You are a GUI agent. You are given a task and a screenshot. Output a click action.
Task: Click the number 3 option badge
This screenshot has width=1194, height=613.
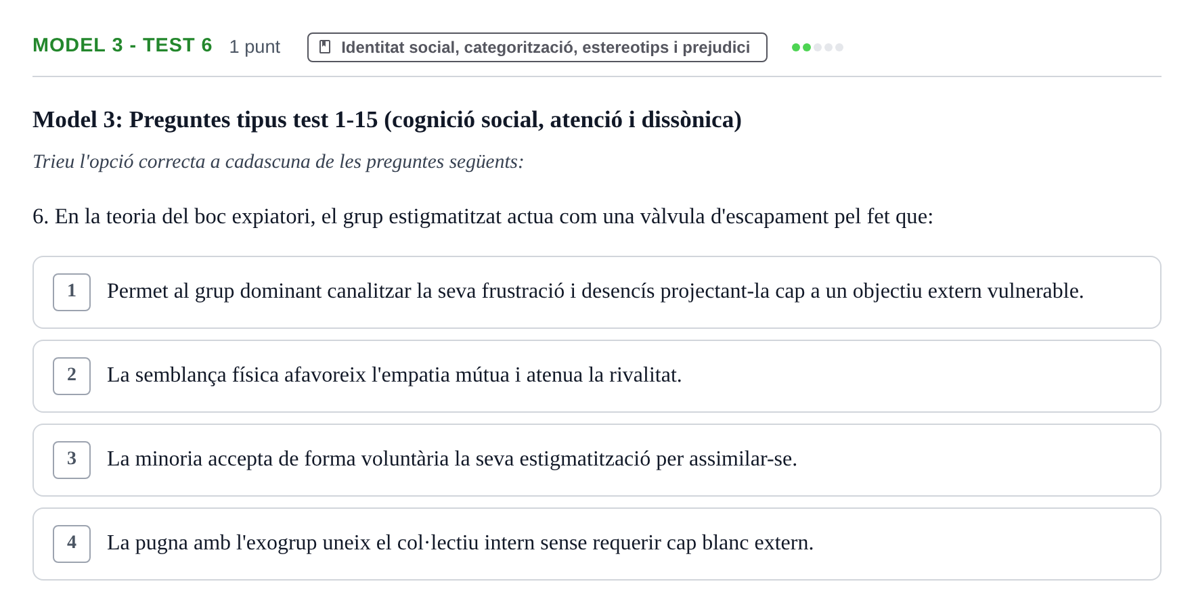[x=72, y=460]
